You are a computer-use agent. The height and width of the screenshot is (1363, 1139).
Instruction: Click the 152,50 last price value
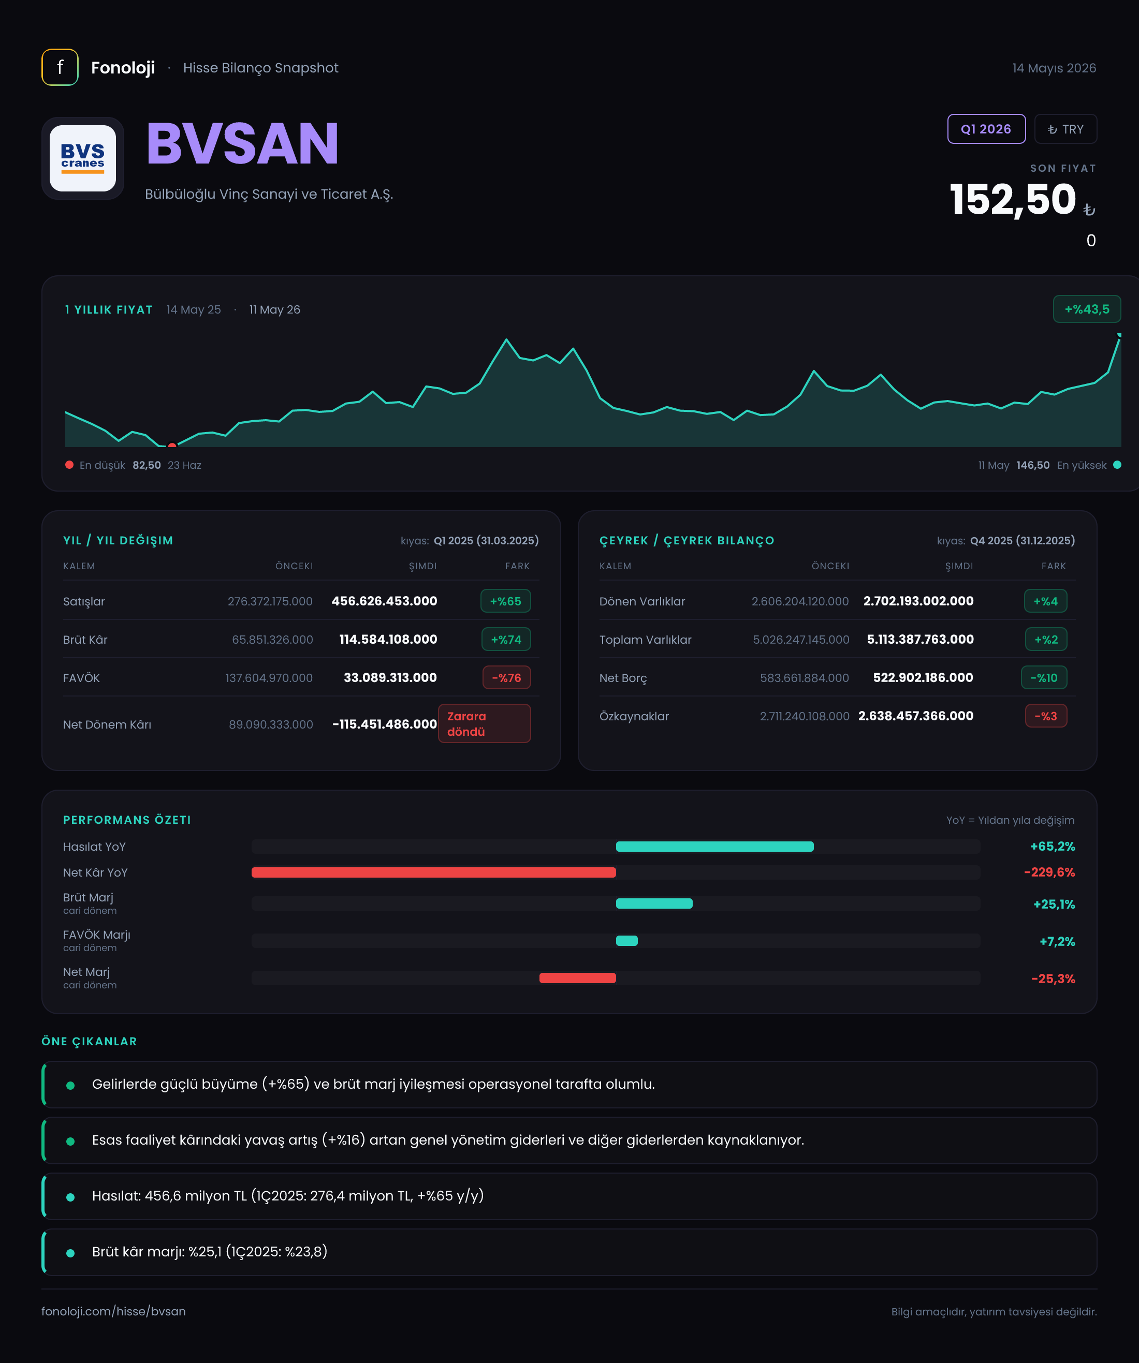coord(1013,199)
